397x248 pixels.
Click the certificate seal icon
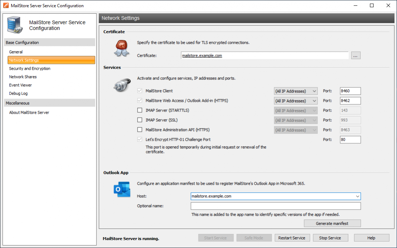click(122, 48)
